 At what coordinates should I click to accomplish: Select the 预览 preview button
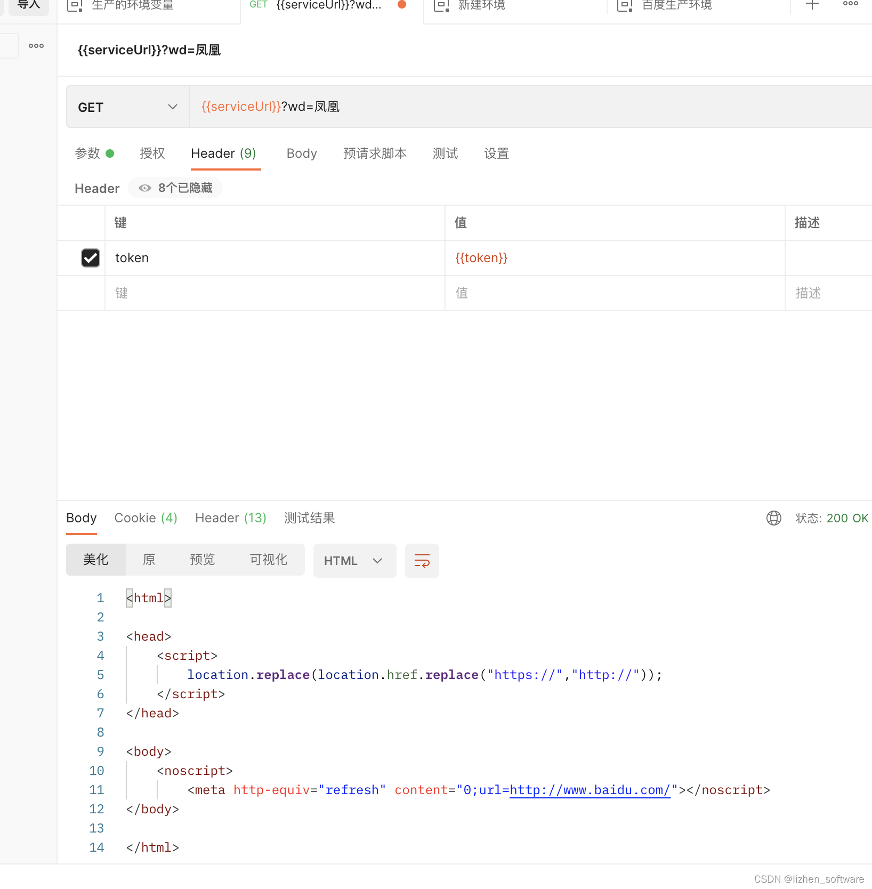click(203, 560)
